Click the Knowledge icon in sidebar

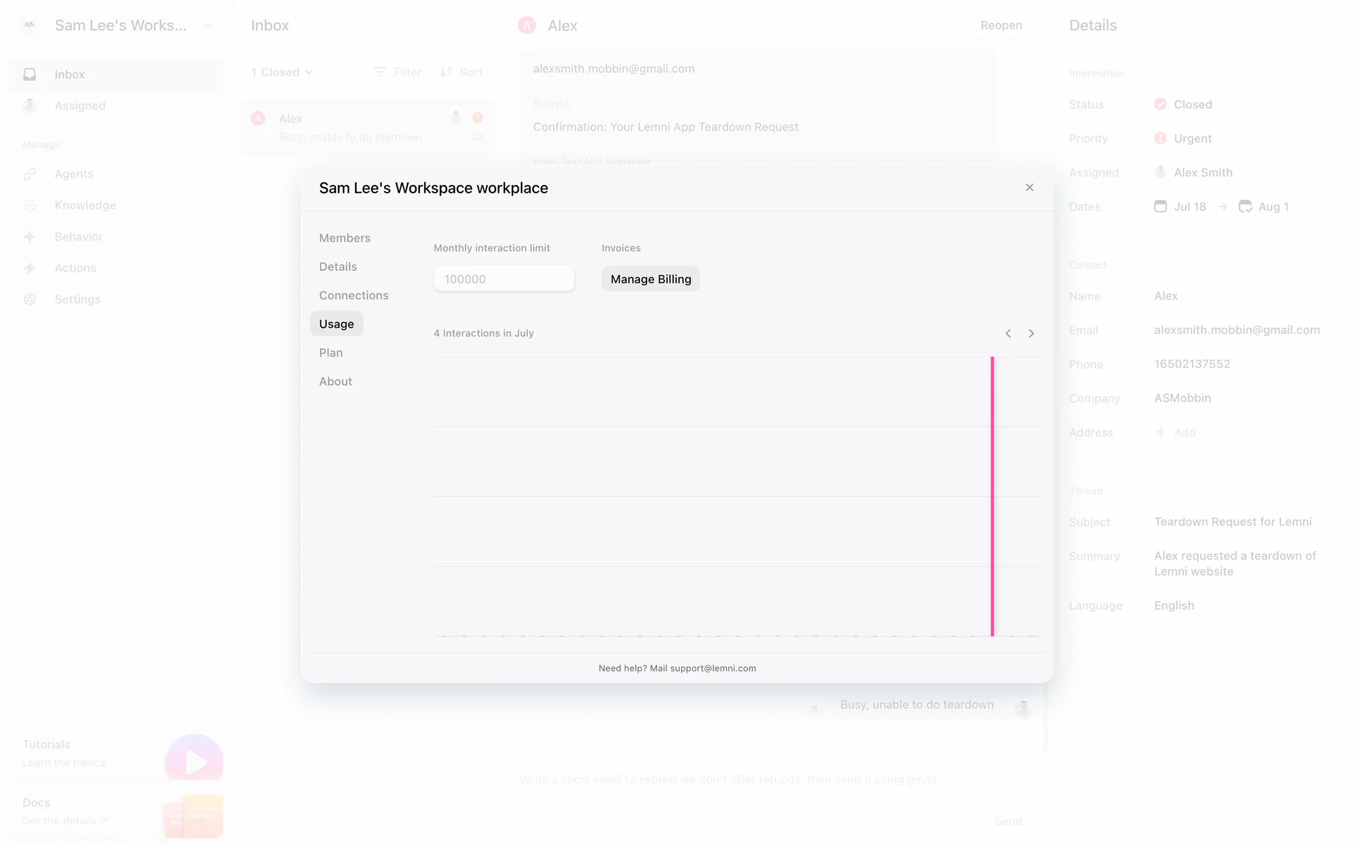[x=30, y=205]
